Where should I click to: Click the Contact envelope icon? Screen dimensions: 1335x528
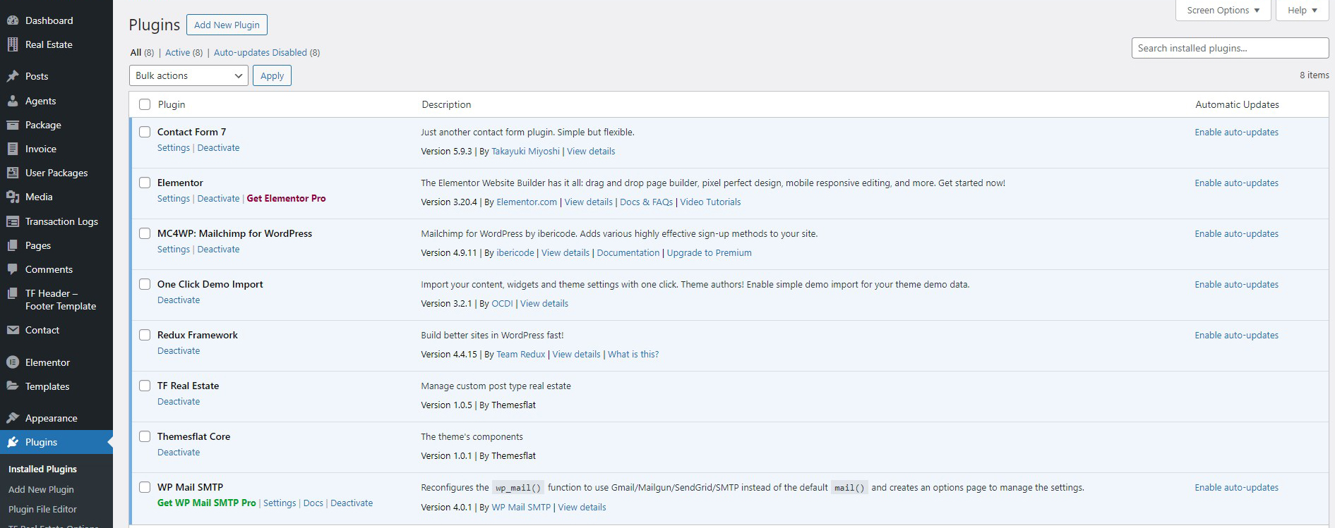[12, 330]
